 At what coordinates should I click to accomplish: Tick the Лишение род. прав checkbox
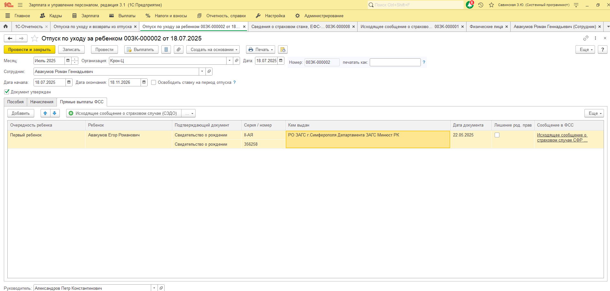click(497, 135)
